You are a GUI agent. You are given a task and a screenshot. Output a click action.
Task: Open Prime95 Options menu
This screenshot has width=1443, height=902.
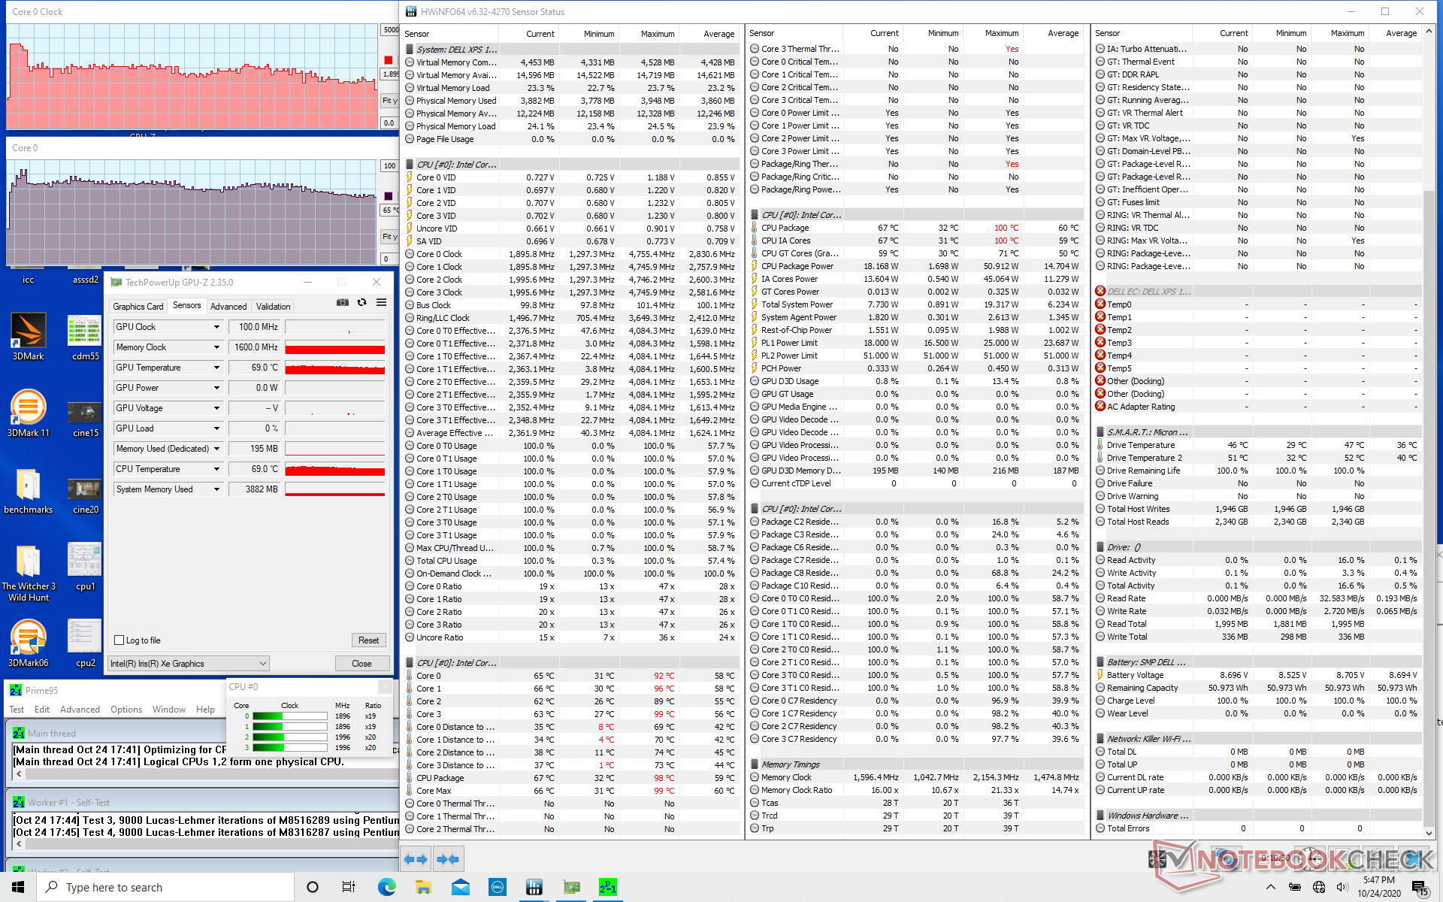(126, 710)
